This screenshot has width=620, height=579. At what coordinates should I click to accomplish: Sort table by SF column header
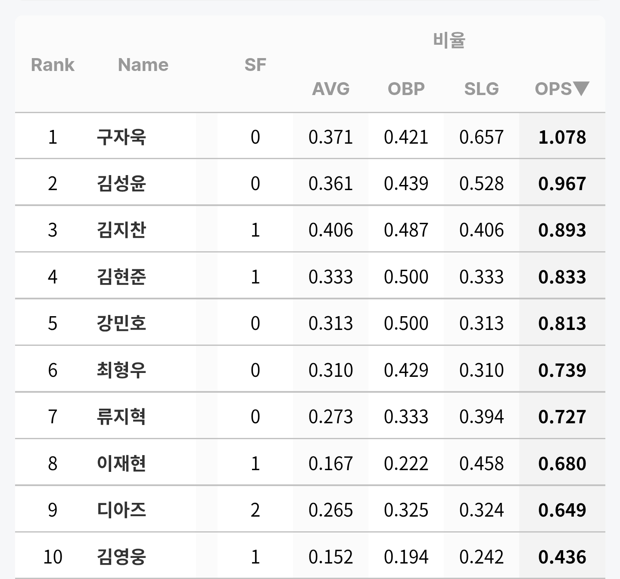pyautogui.click(x=255, y=65)
